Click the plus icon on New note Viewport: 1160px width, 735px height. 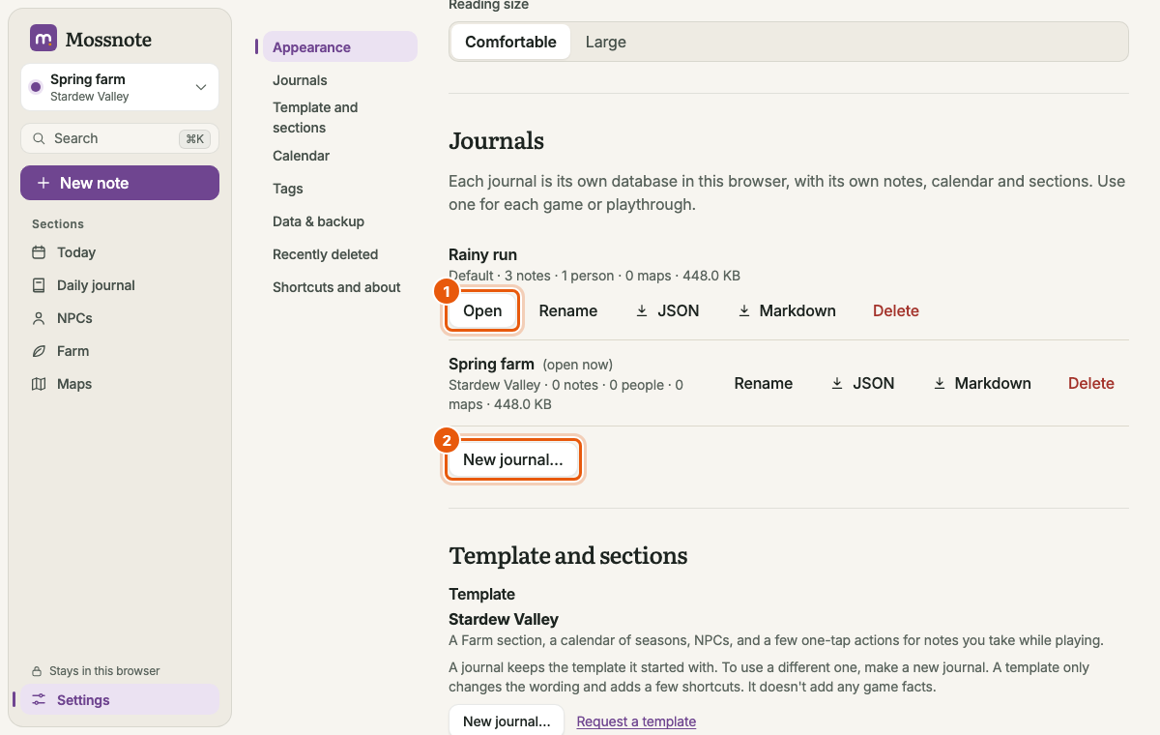[43, 183]
